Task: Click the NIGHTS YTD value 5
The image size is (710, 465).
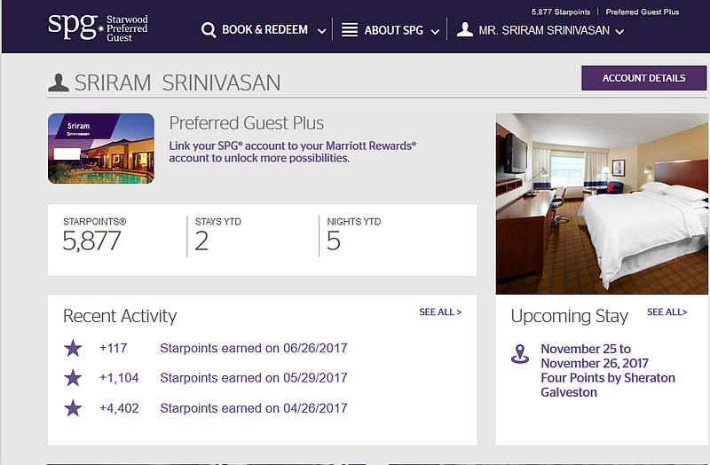Action: (334, 240)
